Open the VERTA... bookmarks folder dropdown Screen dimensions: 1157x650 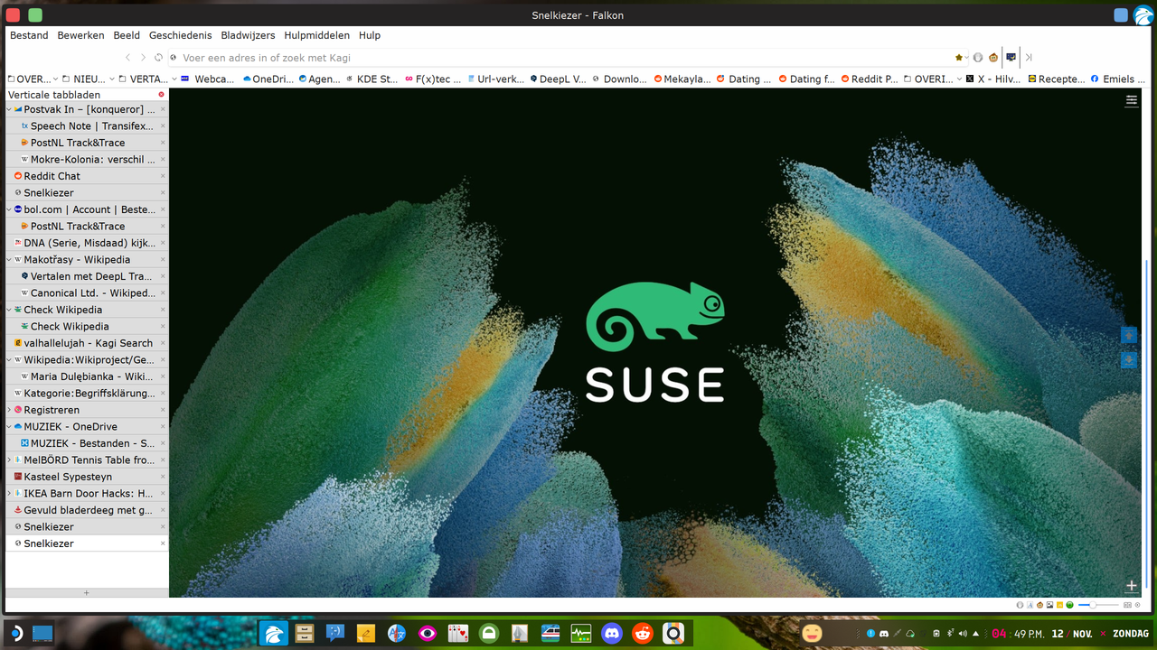point(149,79)
